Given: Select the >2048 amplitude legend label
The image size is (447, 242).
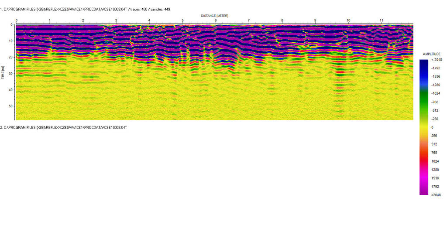Looking at the screenshot, I should [436, 195].
